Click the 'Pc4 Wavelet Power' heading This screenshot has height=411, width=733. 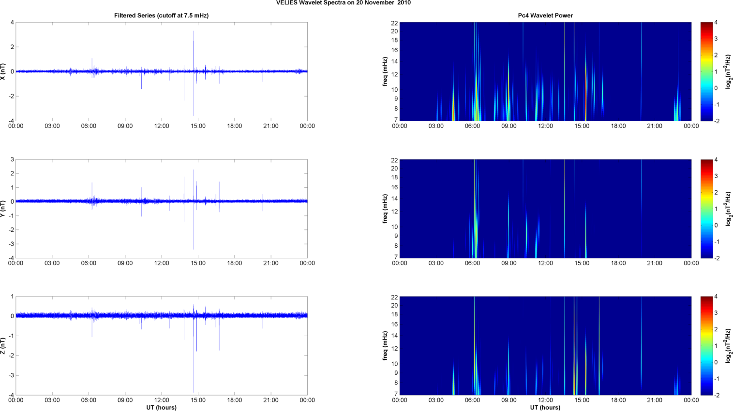click(545, 15)
